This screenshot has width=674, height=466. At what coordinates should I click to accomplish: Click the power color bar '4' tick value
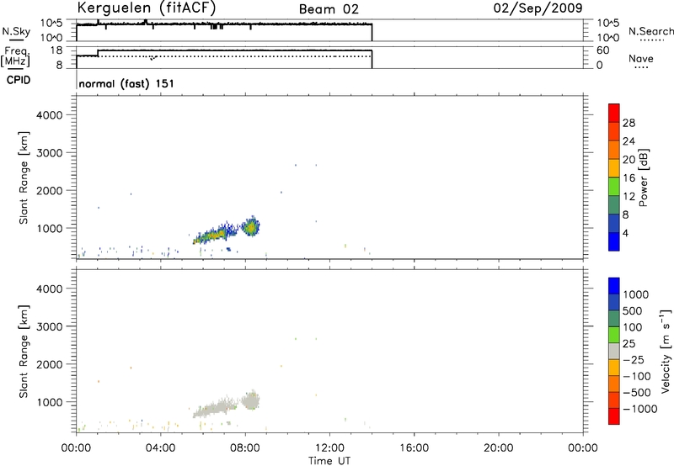pos(625,233)
